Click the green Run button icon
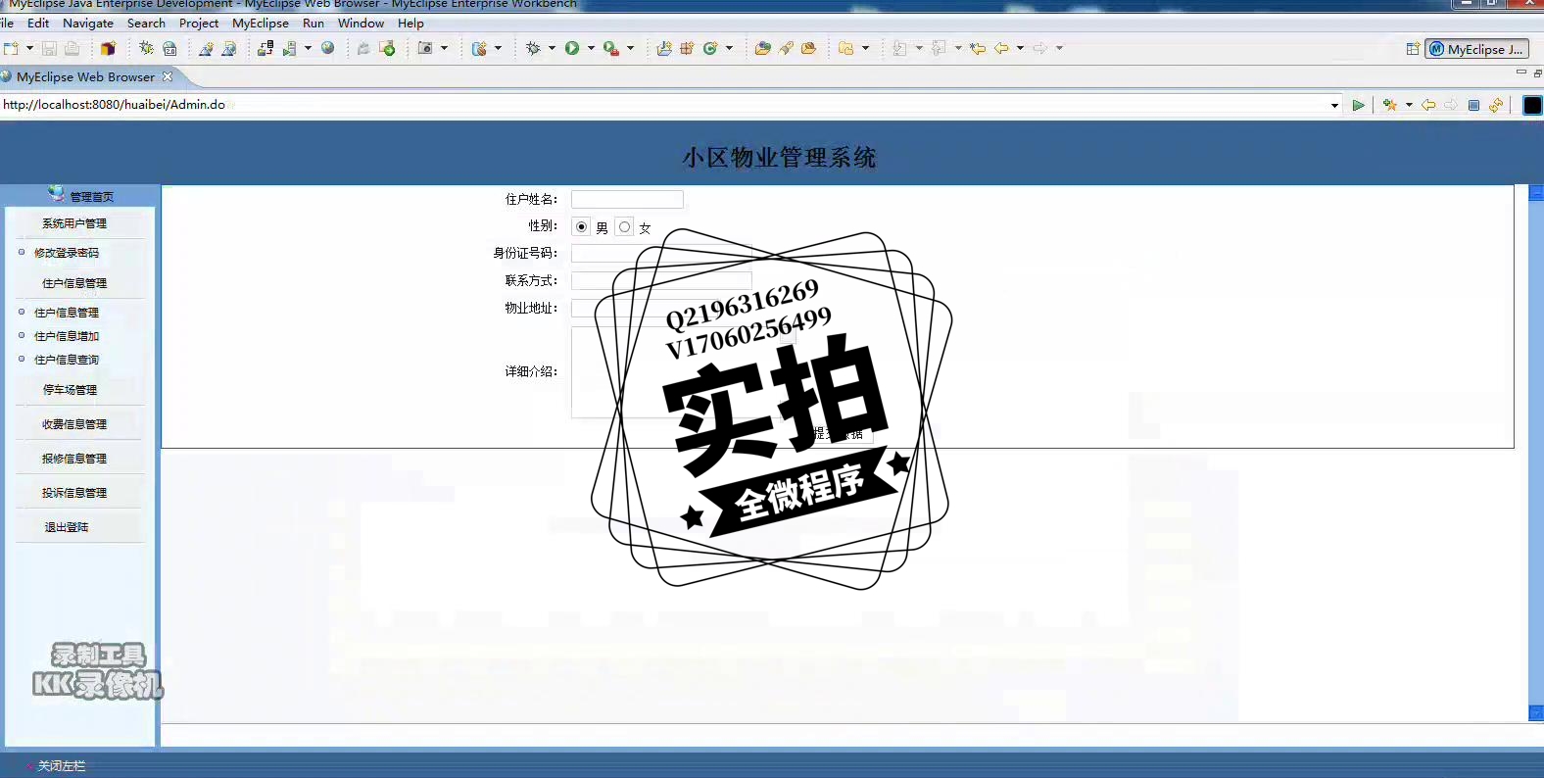Screen dimensions: 1544x778 click(x=572, y=48)
